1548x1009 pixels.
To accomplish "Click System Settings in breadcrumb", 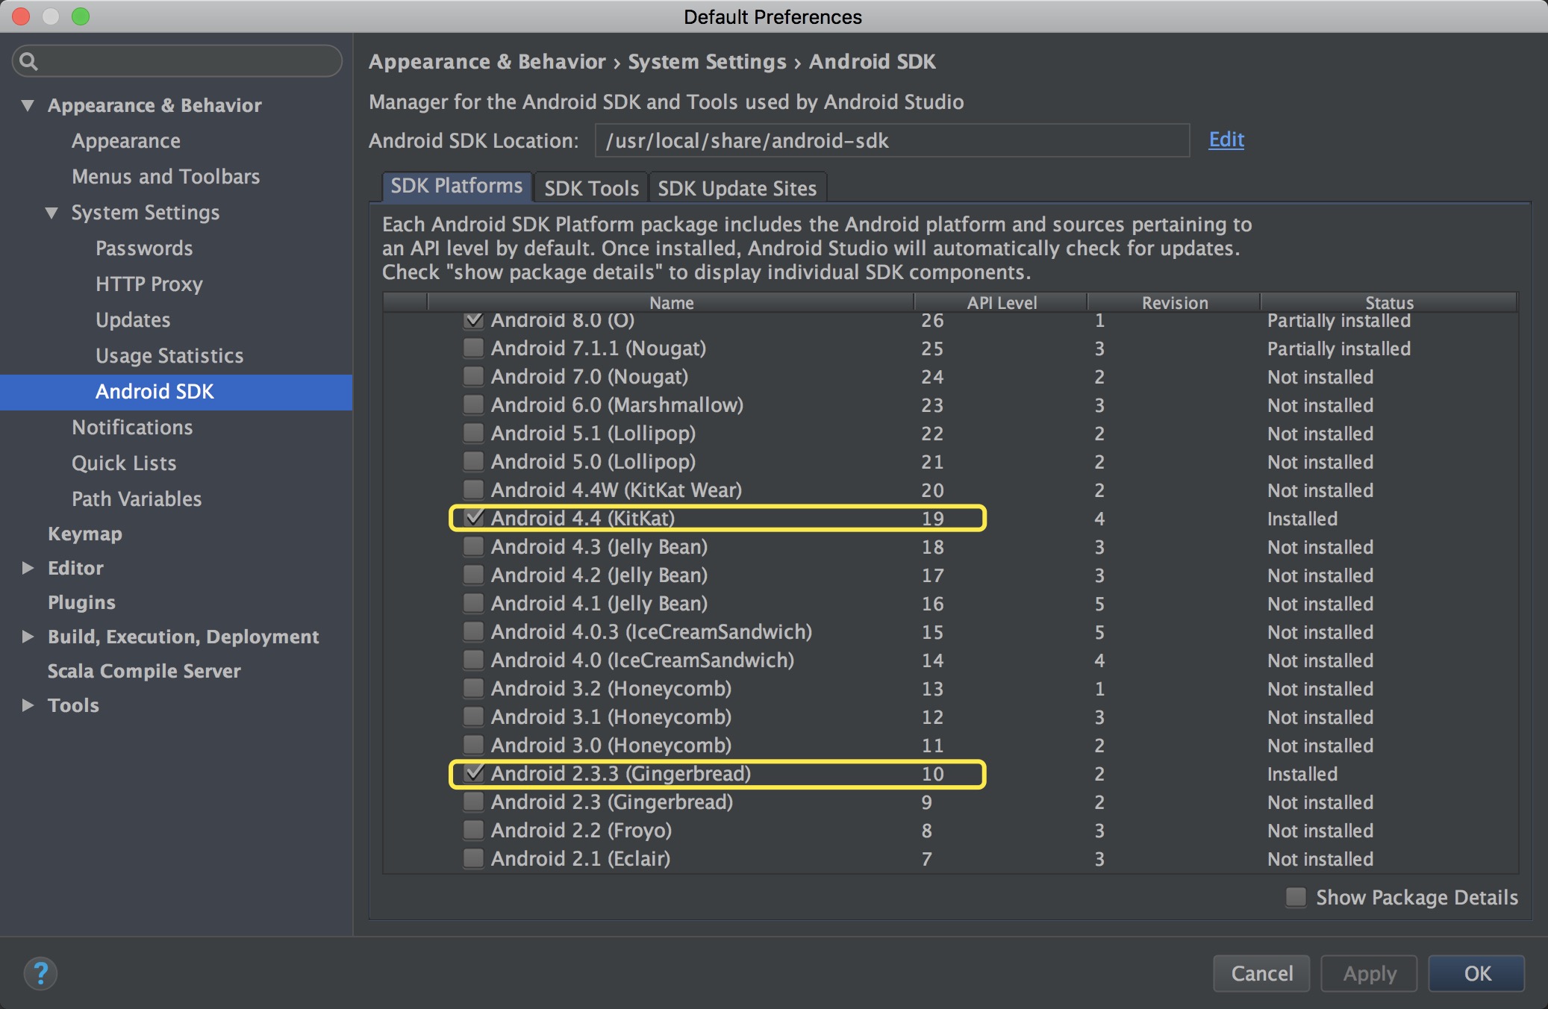I will [x=707, y=62].
